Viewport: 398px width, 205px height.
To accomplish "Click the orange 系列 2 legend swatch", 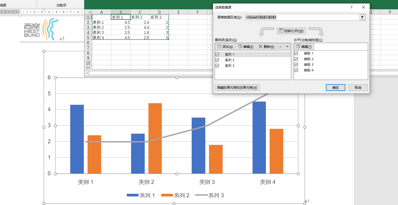I will (167, 195).
